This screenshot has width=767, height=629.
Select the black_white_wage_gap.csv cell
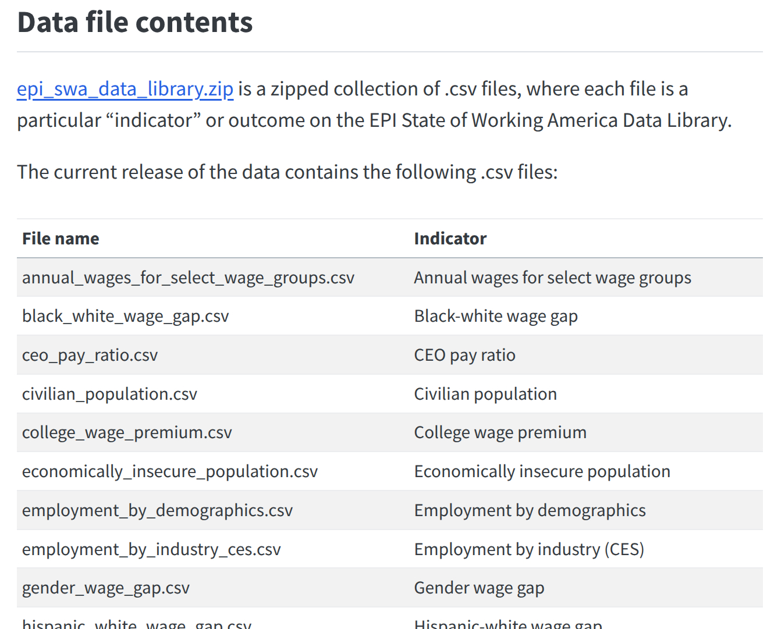click(x=125, y=316)
